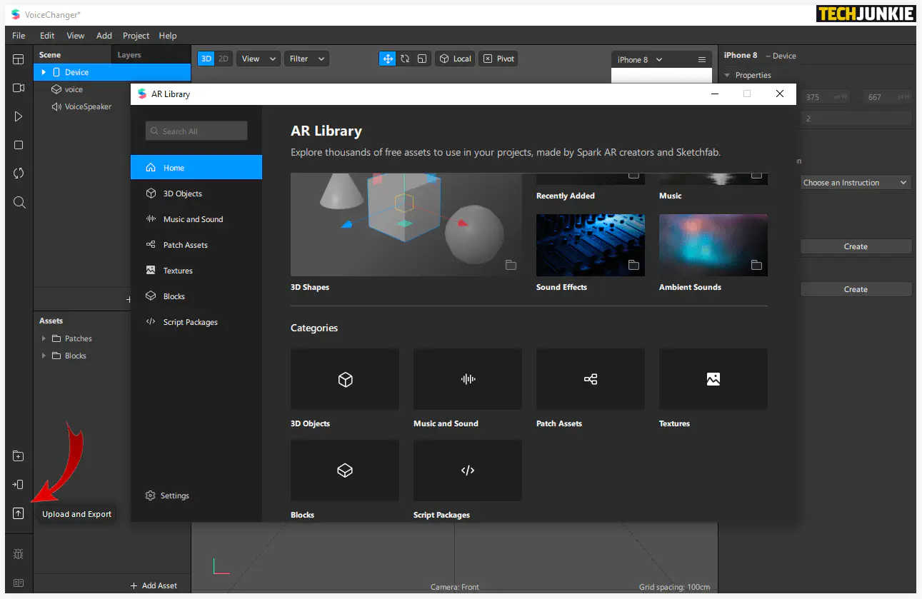Open the View menu in menu bar
The height and width of the screenshot is (599, 922).
coord(76,36)
